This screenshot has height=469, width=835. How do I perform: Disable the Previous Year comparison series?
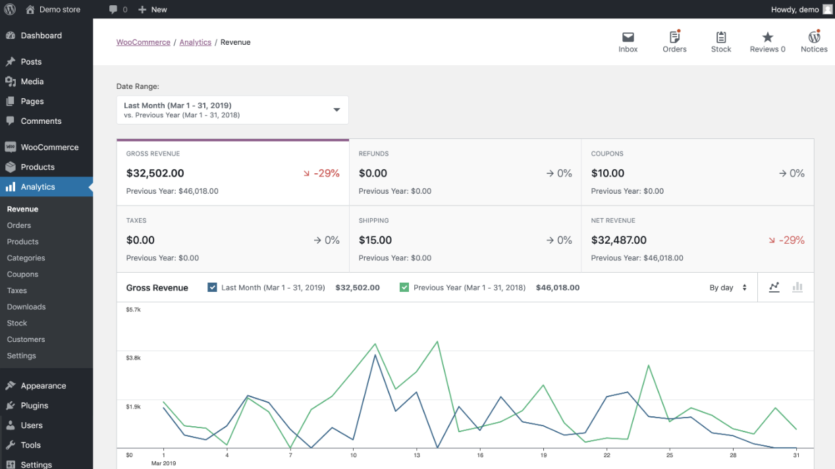[x=404, y=287]
